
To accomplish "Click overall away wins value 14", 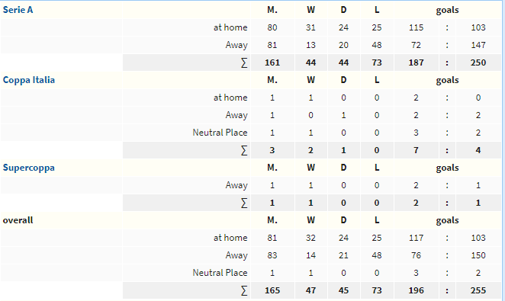I will point(310,255).
